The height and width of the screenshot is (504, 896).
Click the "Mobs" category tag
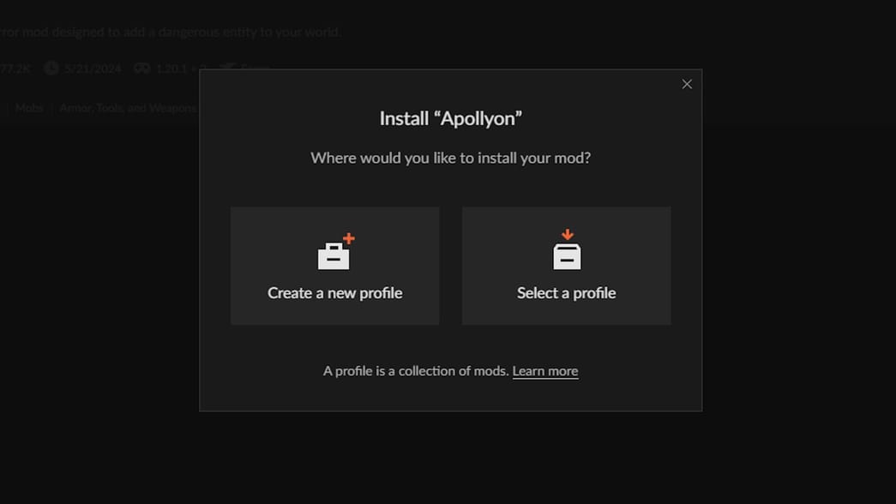pyautogui.click(x=28, y=108)
